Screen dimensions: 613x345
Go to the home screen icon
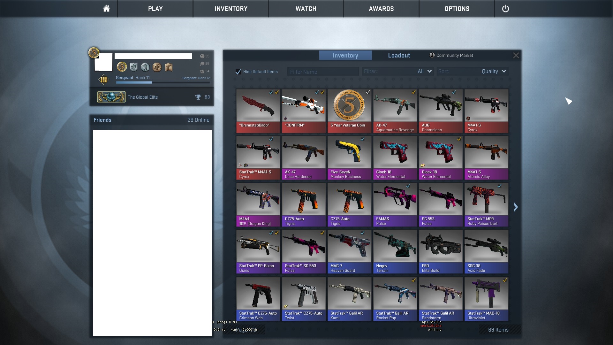click(x=106, y=9)
